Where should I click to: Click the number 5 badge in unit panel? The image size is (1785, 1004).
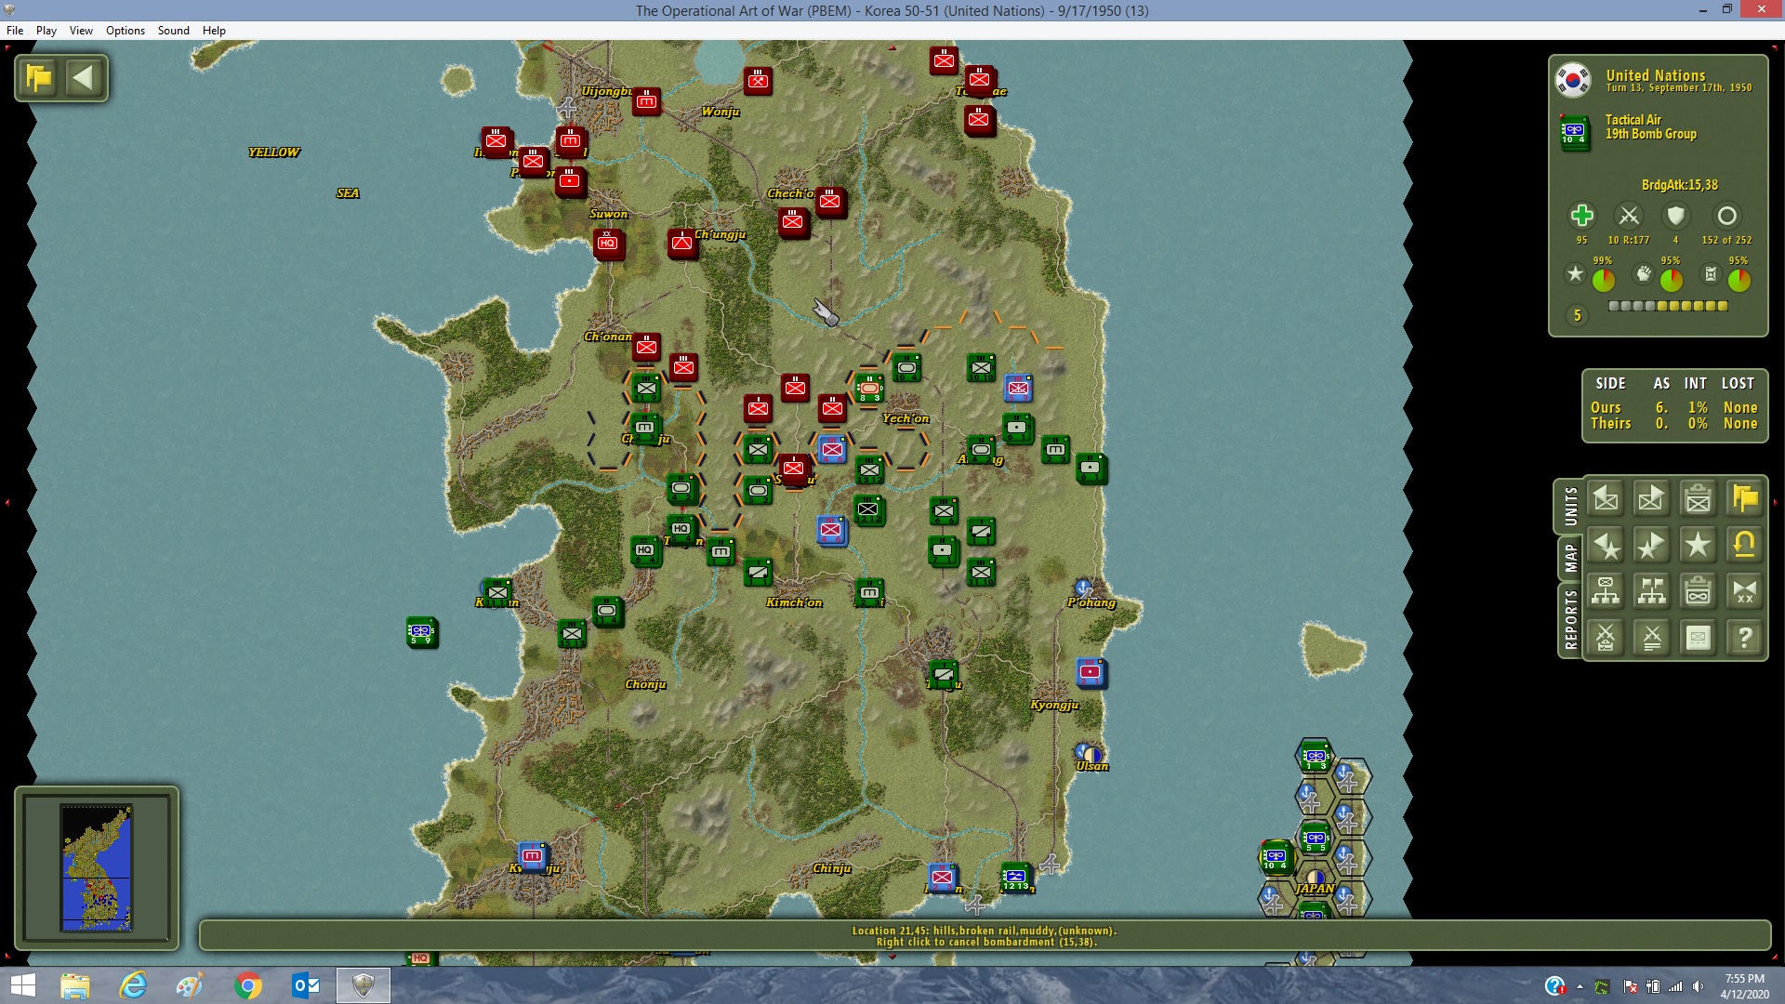pyautogui.click(x=1577, y=315)
